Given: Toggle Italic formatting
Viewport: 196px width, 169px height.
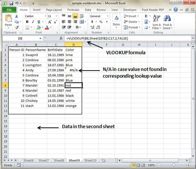Looking at the screenshot, I should 33,22.
